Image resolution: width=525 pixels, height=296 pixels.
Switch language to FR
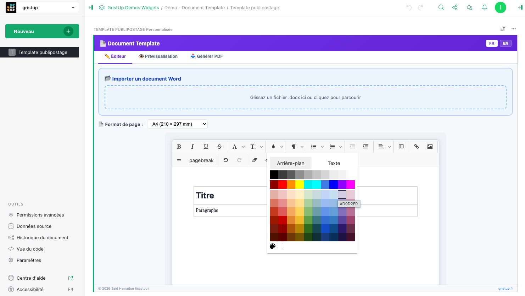(492, 43)
